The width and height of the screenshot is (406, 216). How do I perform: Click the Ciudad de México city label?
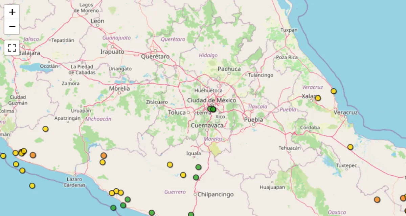click(212, 100)
